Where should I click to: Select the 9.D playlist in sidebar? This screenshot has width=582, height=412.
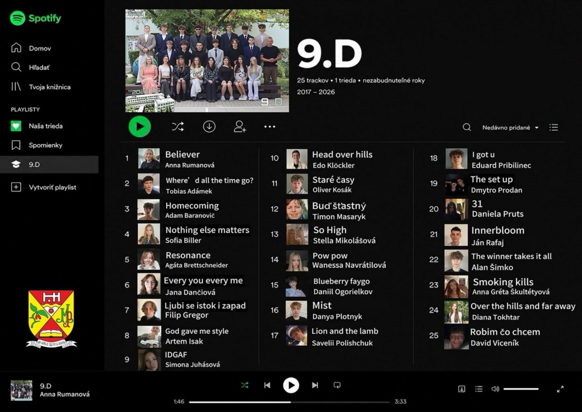(x=49, y=164)
